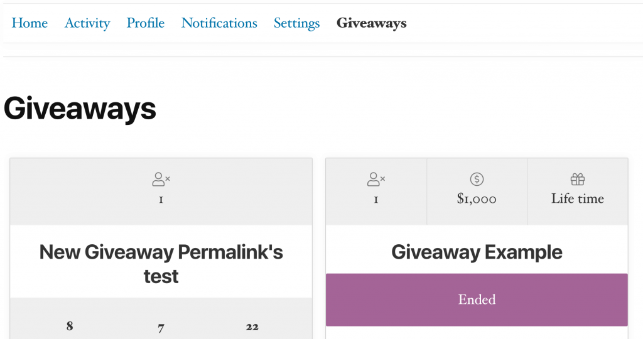Click the Giveaways page heading

[80, 109]
